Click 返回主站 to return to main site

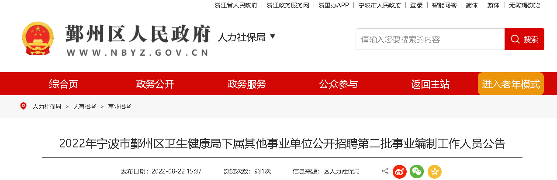(x=430, y=84)
